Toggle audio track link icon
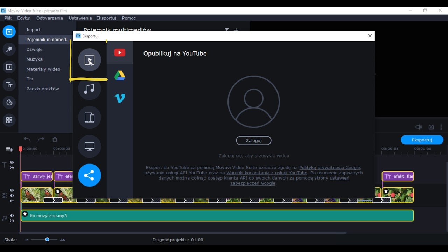Viewport: 448px width, 252px height. 12,220
